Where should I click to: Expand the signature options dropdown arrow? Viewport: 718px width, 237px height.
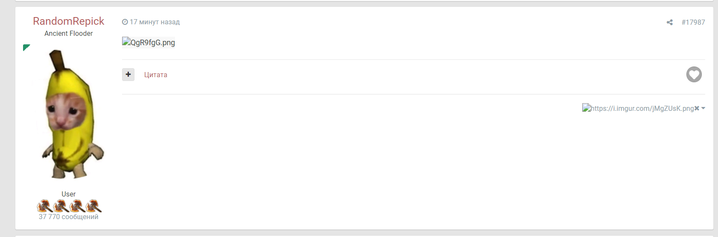(703, 108)
